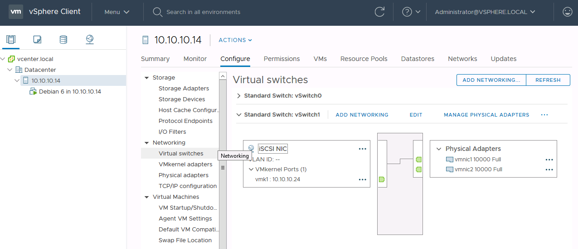Select host 10.10.10.14 in tree
578x249 pixels.
click(46, 81)
